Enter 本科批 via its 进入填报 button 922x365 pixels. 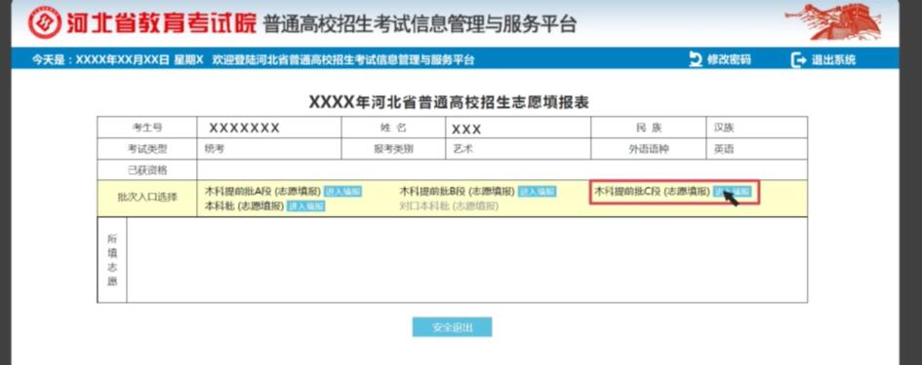click(x=305, y=206)
